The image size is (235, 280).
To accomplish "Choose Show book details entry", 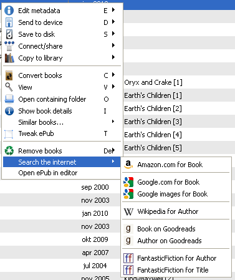I will click(62, 111).
